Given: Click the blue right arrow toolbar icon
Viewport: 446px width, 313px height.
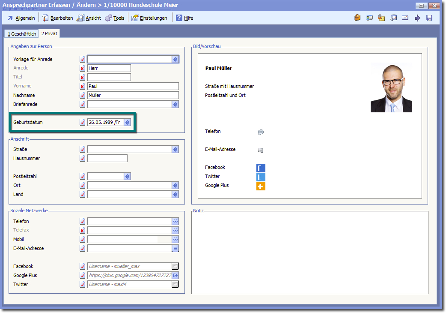Looking at the screenshot, I should coord(417,18).
